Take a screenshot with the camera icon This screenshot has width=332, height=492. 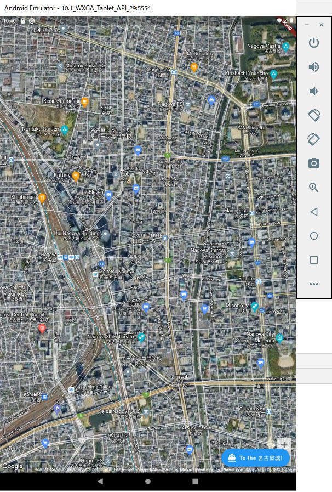(x=314, y=163)
